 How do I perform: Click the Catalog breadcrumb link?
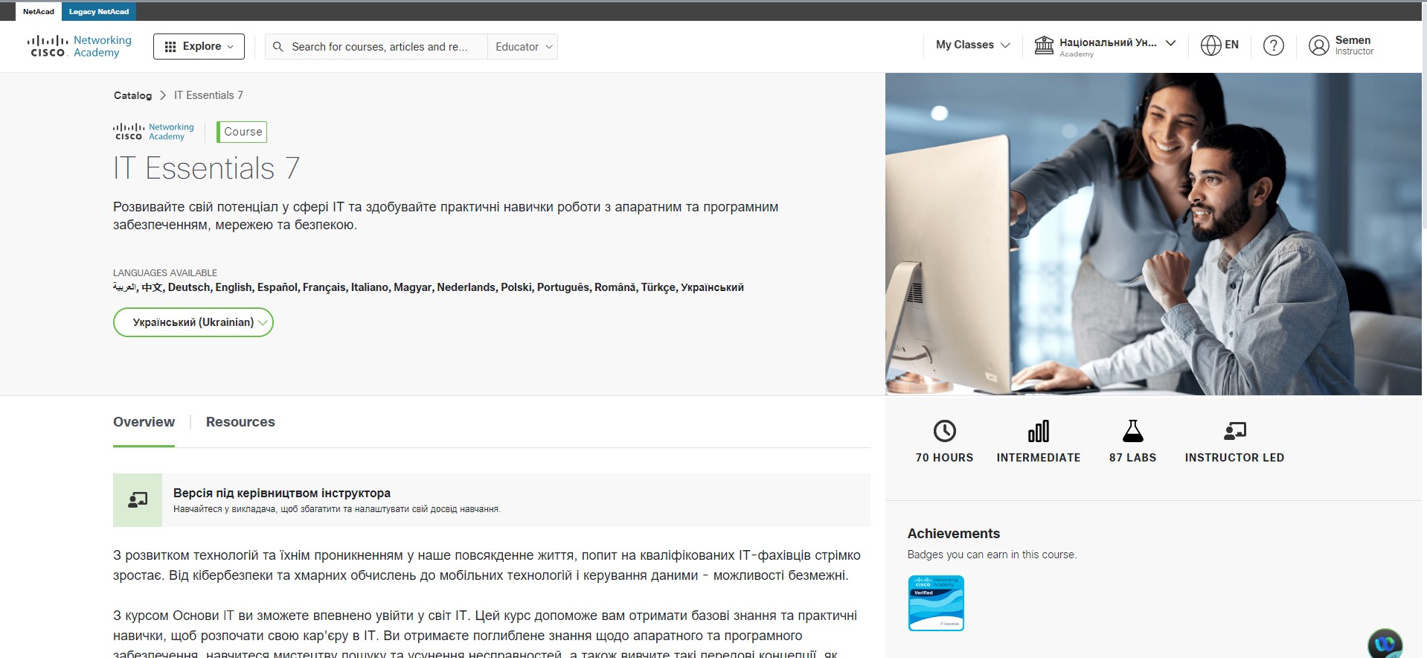pos(132,95)
